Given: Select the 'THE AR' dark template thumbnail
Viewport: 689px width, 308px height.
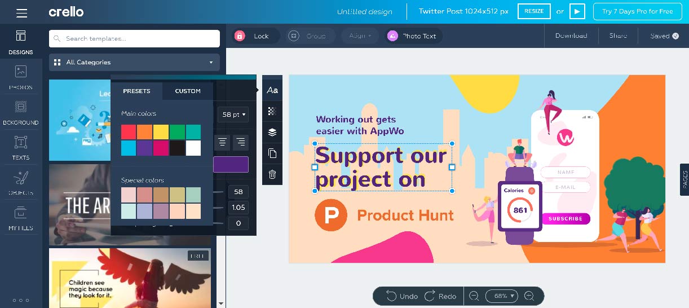Looking at the screenshot, I should 80,204.
